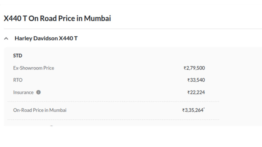The height and width of the screenshot is (147, 262).
Task: Click the solid line under the page heading
Action: pyautogui.click(x=132, y=29)
